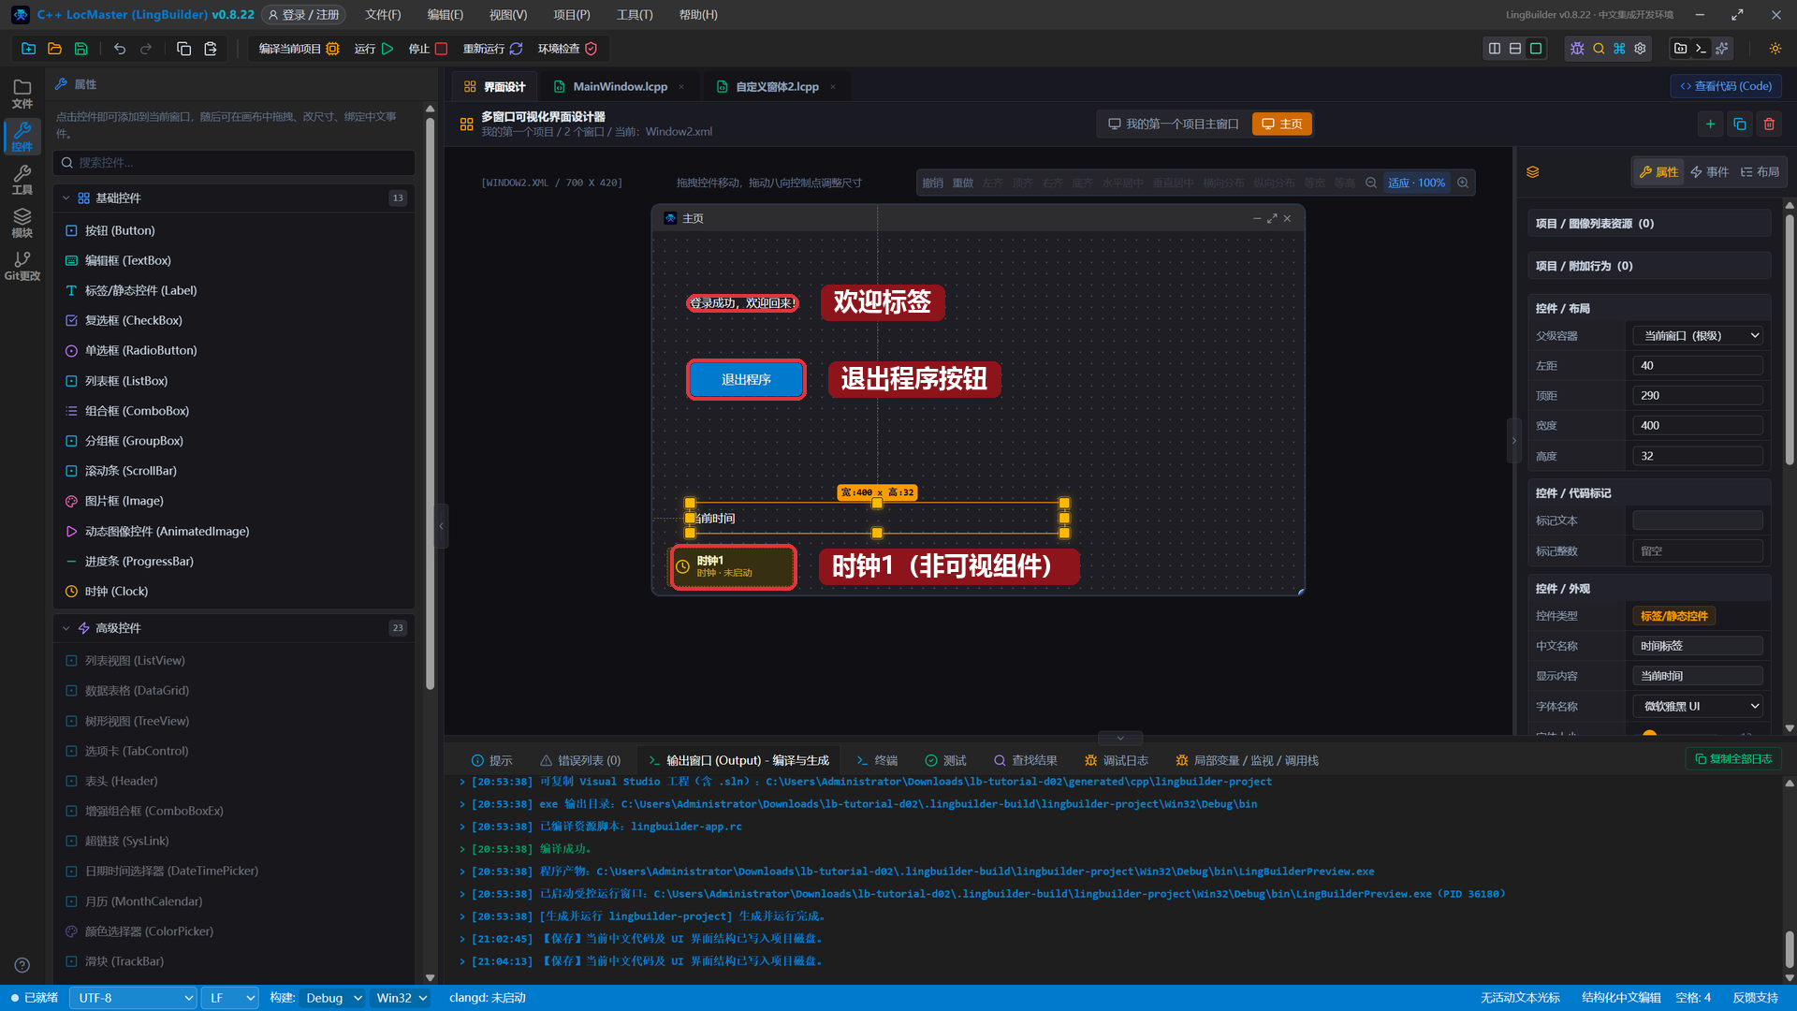
Task: Switch to the 事件 events panel tab
Action: pos(1709,171)
